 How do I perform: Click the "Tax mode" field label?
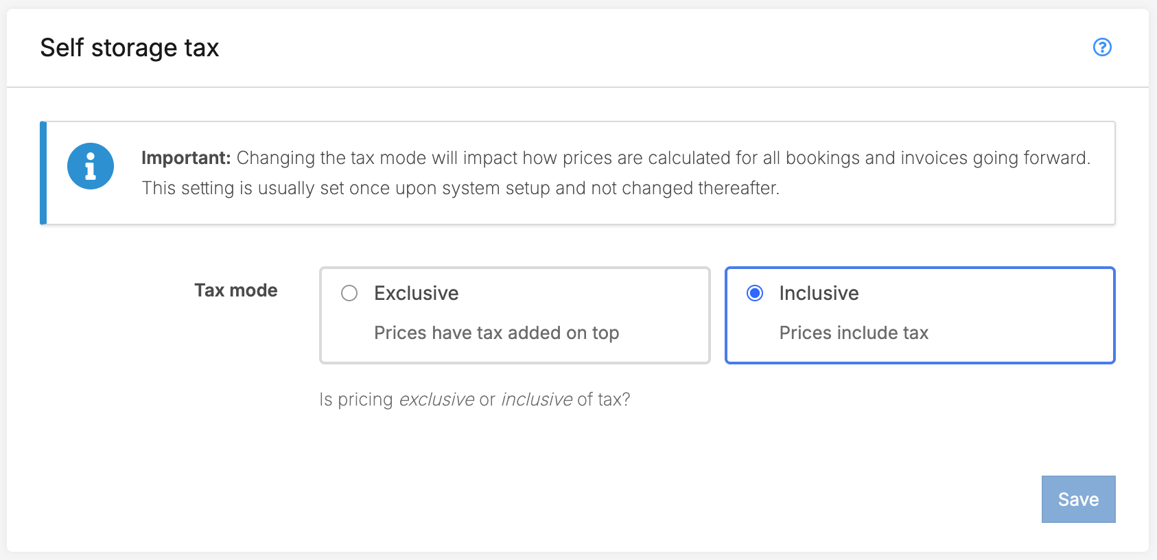(x=235, y=290)
